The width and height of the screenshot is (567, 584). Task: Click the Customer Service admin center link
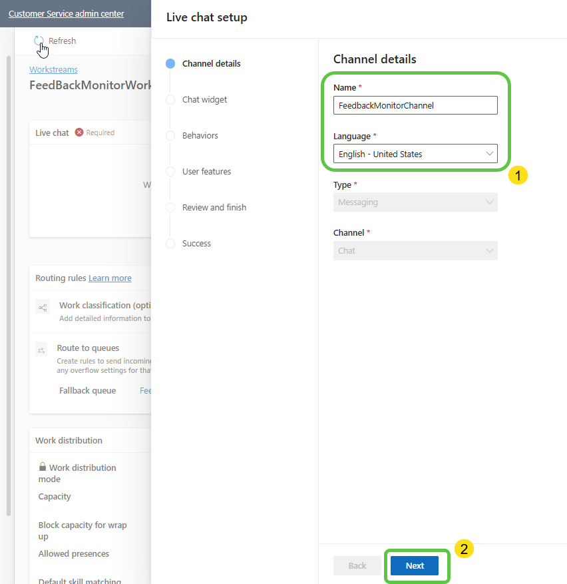pyautogui.click(x=67, y=13)
